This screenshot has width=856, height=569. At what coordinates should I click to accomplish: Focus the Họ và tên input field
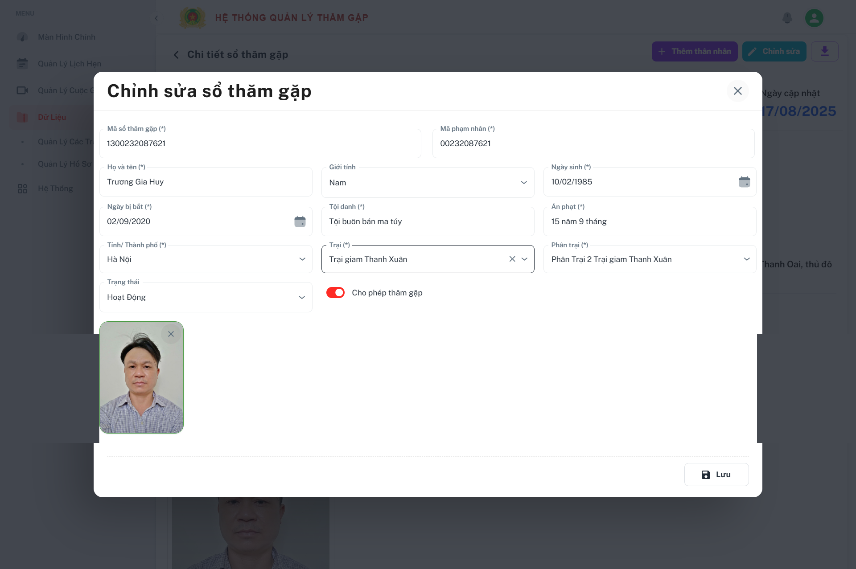click(206, 182)
